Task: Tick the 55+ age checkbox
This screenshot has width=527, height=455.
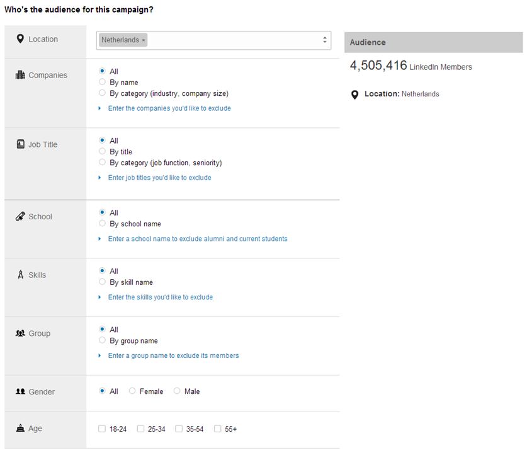Action: pos(217,429)
